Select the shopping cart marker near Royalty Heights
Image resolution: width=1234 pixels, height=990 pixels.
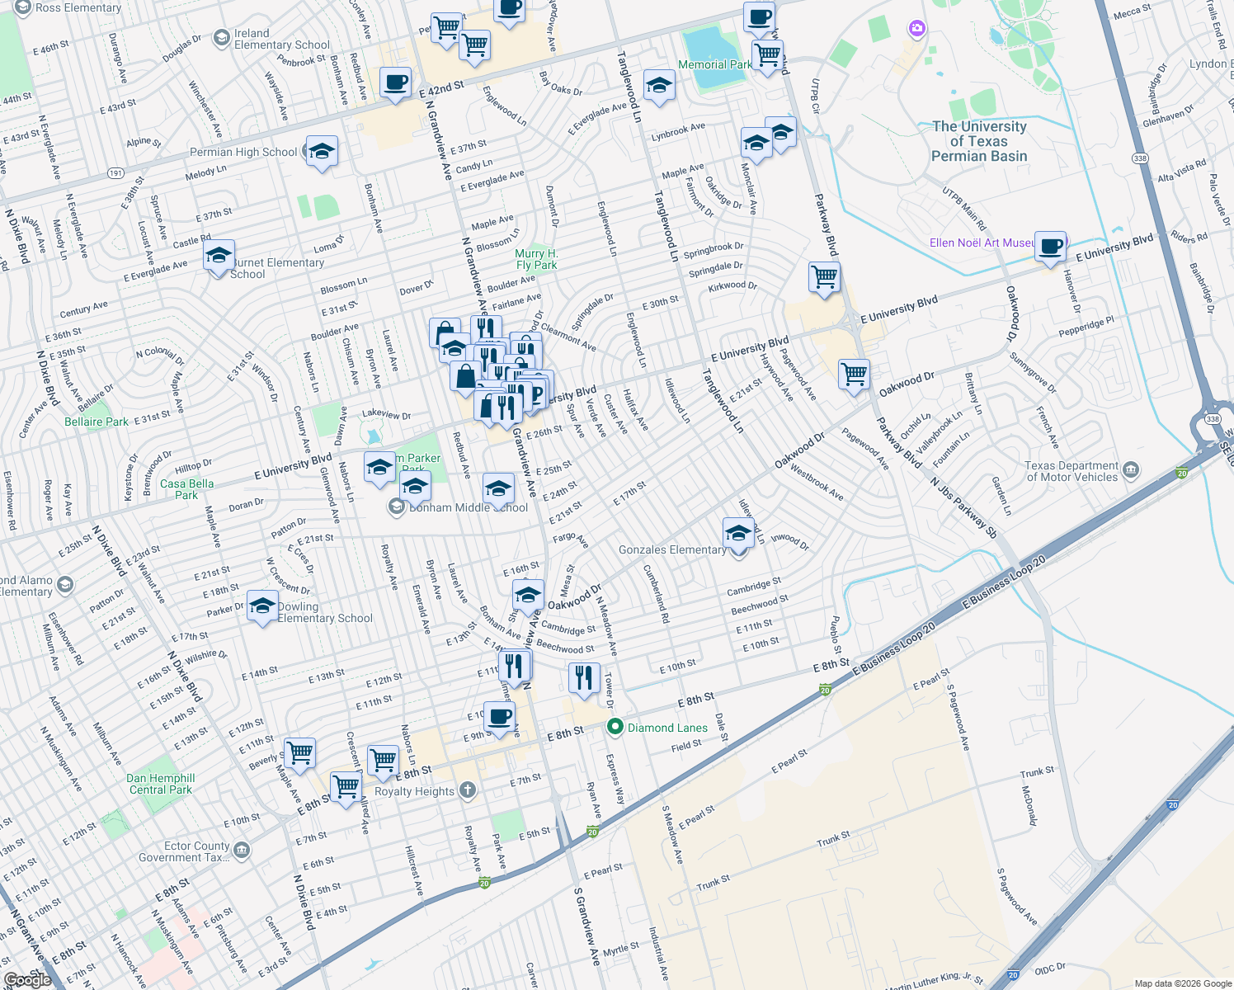pos(384,759)
